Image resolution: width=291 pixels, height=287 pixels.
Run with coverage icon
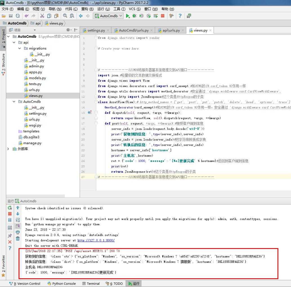141,16
